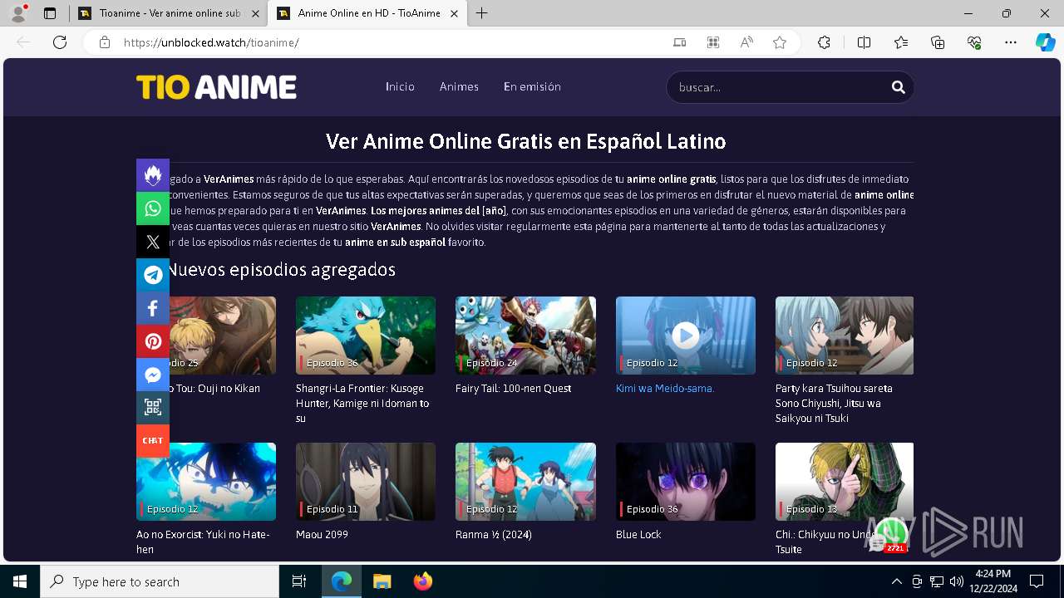The width and height of the screenshot is (1064, 598).
Task: Open Blue Lock episode 36 thumbnail
Action: pyautogui.click(x=686, y=482)
